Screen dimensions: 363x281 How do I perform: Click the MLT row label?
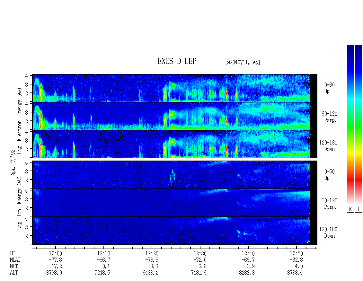coord(14,267)
